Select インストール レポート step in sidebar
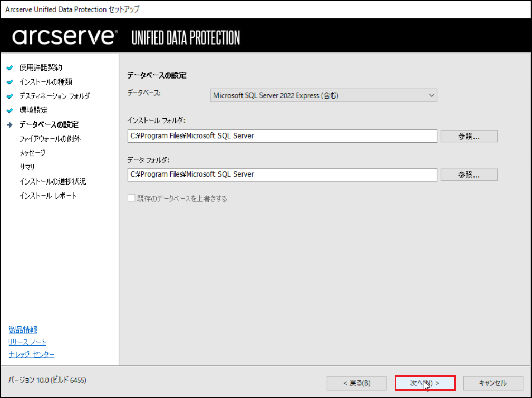The height and width of the screenshot is (398, 532). (x=48, y=196)
